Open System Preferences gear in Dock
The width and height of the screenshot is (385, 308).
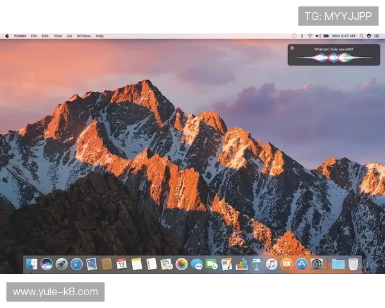316,264
